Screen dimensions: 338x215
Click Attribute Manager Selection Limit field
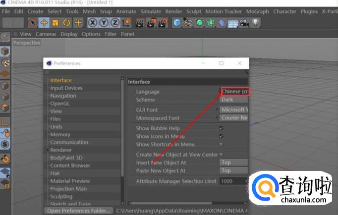tap(232, 181)
